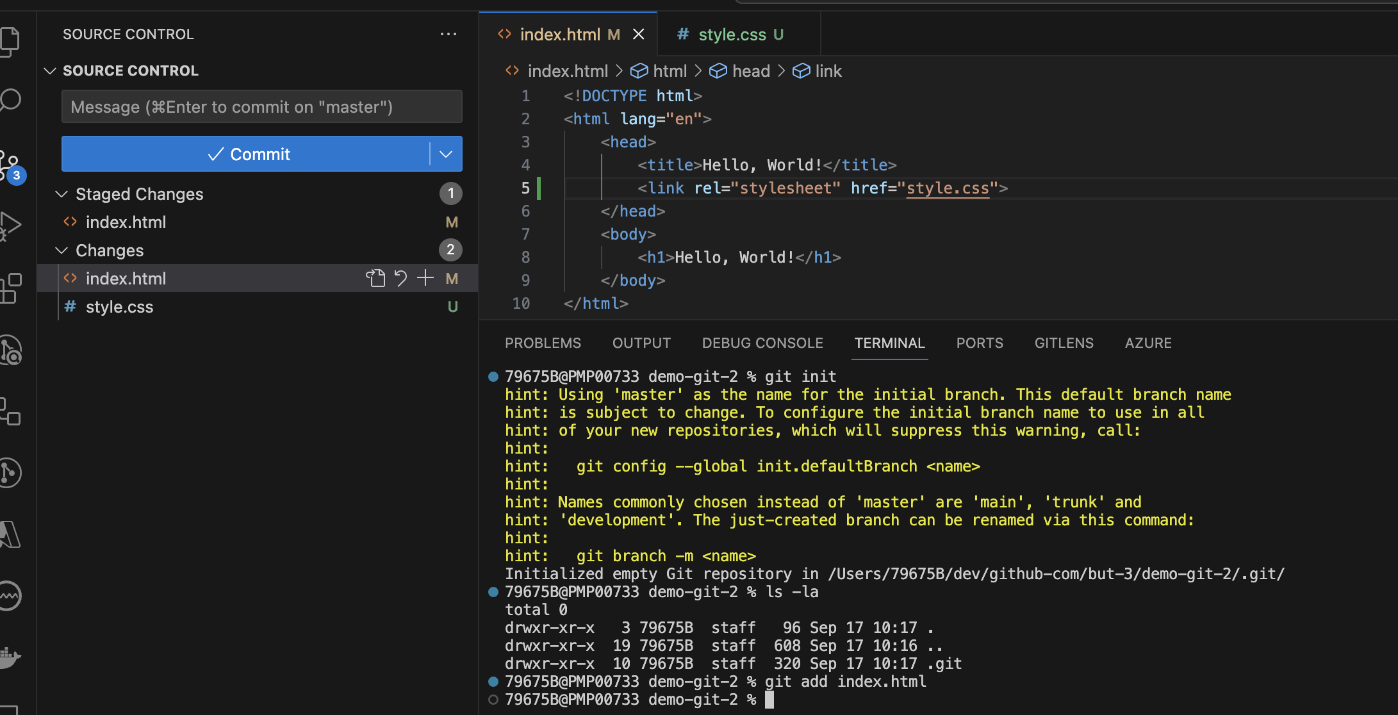The image size is (1398, 715).
Task: Click the html symbol icon in breadcrumbs
Action: point(639,71)
